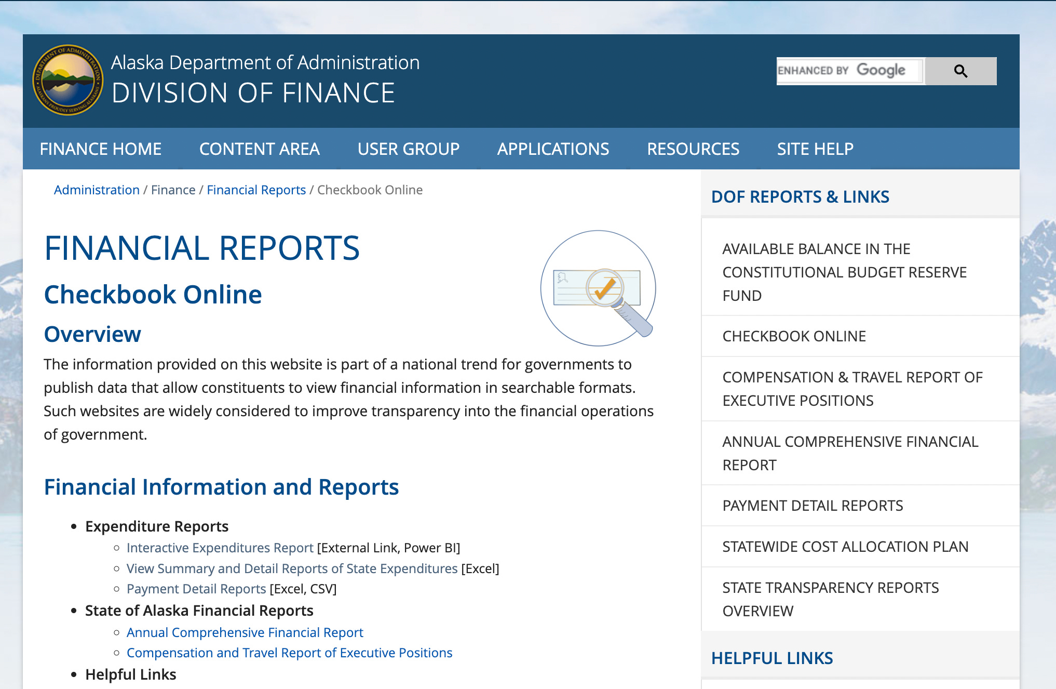1056x689 pixels.
Task: Follow the Financial Reports breadcrumb link
Action: click(256, 190)
